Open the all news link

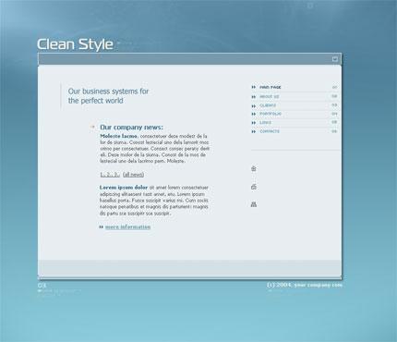[133, 175]
